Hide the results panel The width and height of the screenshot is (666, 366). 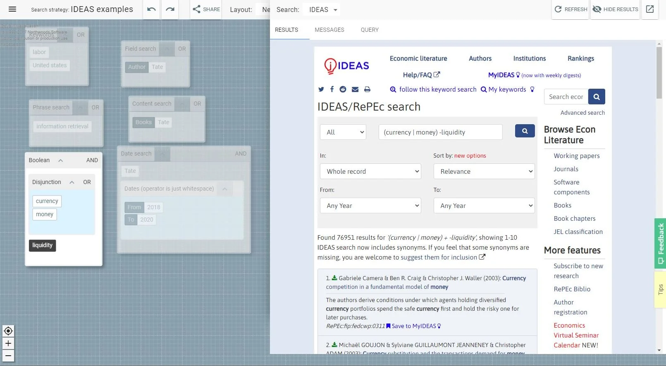coord(615,9)
